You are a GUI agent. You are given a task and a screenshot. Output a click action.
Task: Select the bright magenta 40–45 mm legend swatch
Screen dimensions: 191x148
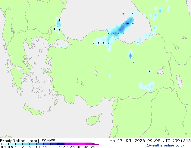[82, 144]
